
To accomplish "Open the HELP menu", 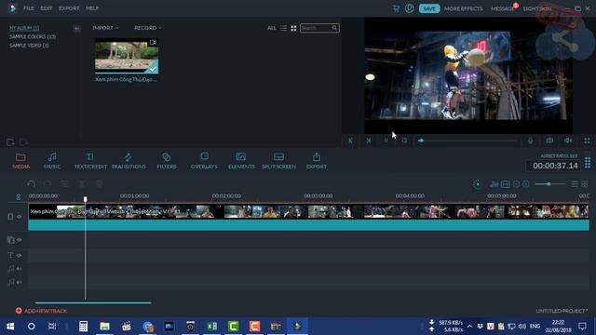I will pos(92,8).
